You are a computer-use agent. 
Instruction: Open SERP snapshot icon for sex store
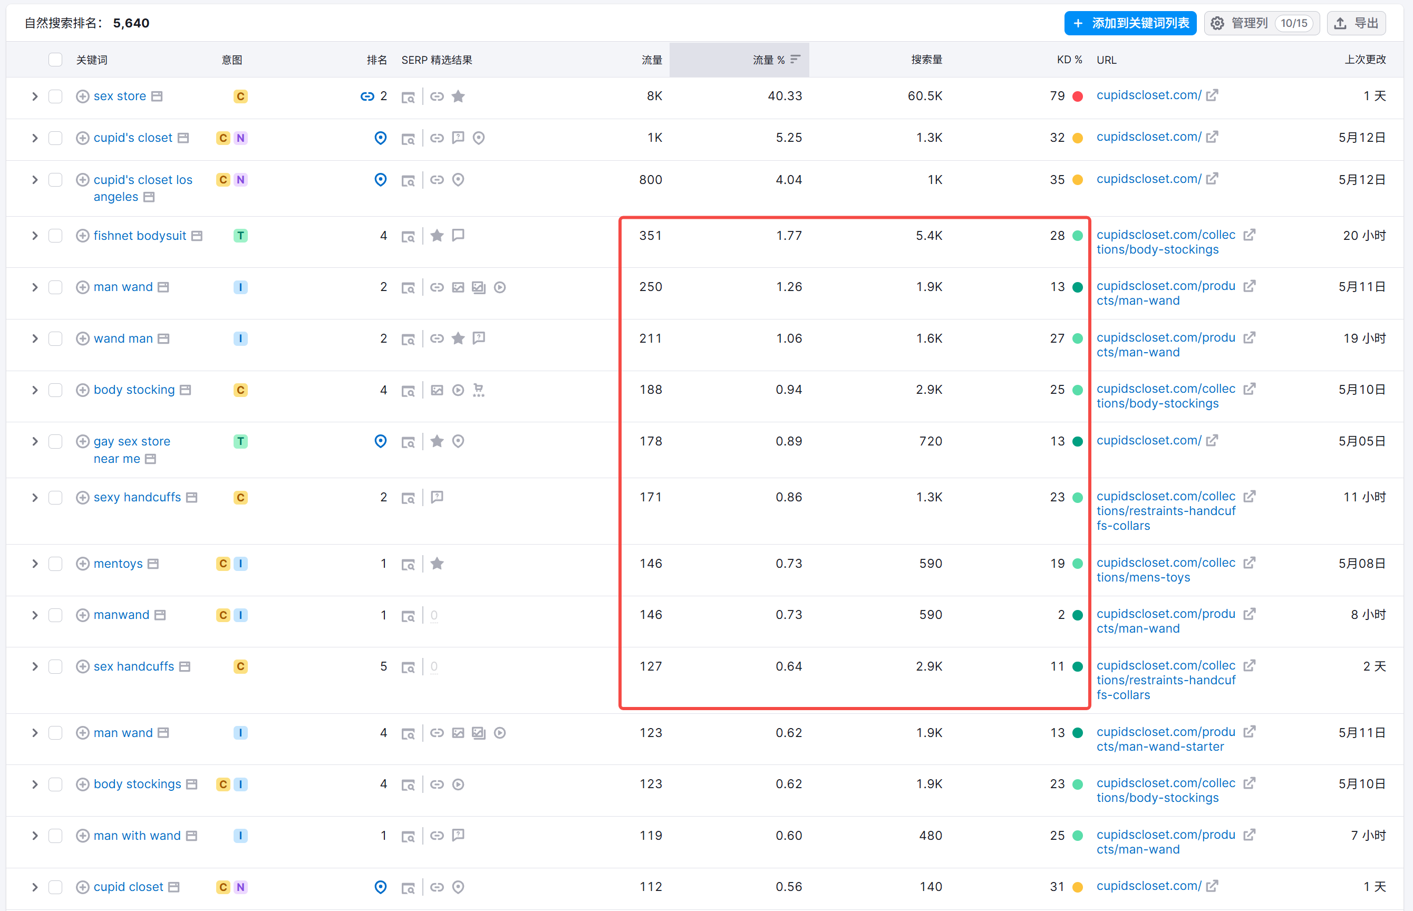coord(408,97)
